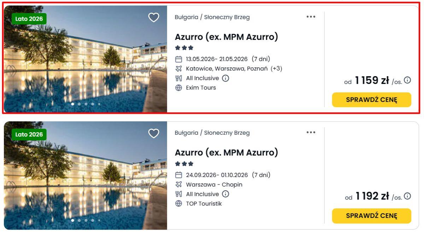
Task: Select second carousel dot on first photo
Action: pyautogui.click(x=79, y=104)
